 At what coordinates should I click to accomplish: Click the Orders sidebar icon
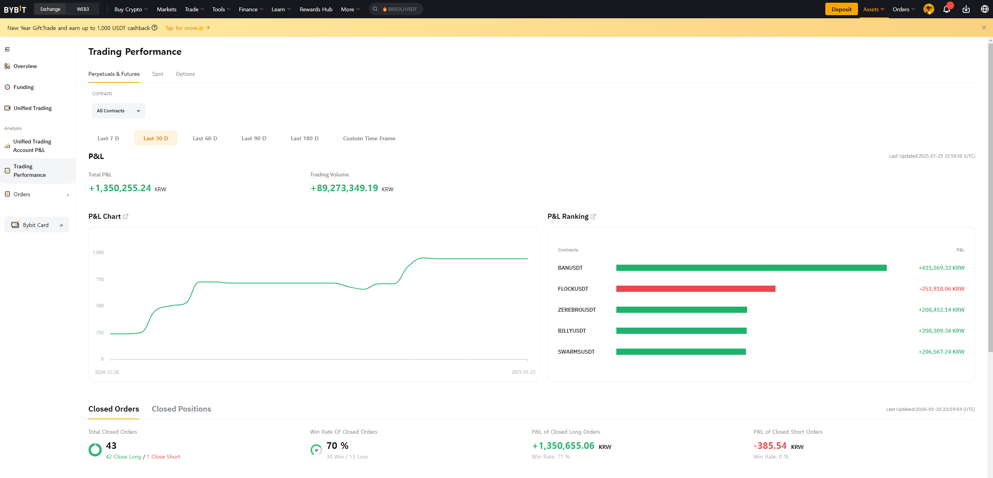point(7,194)
